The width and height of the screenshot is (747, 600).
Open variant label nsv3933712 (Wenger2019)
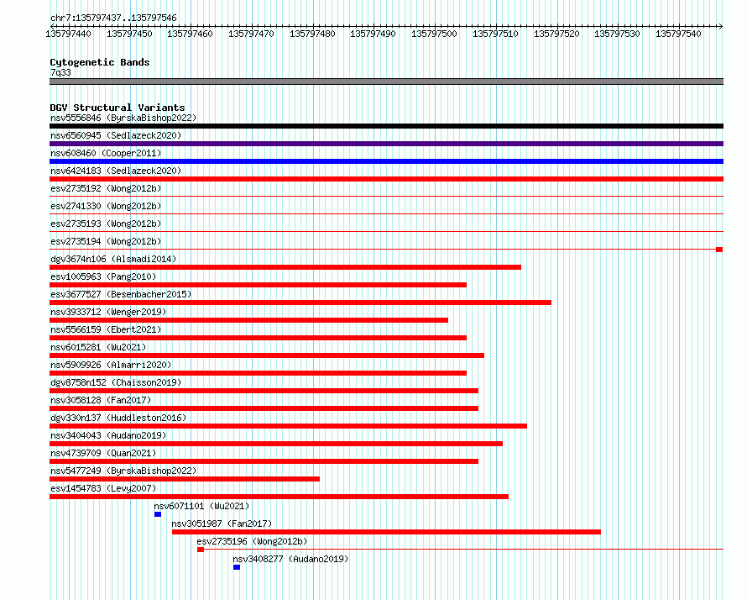coord(108,312)
